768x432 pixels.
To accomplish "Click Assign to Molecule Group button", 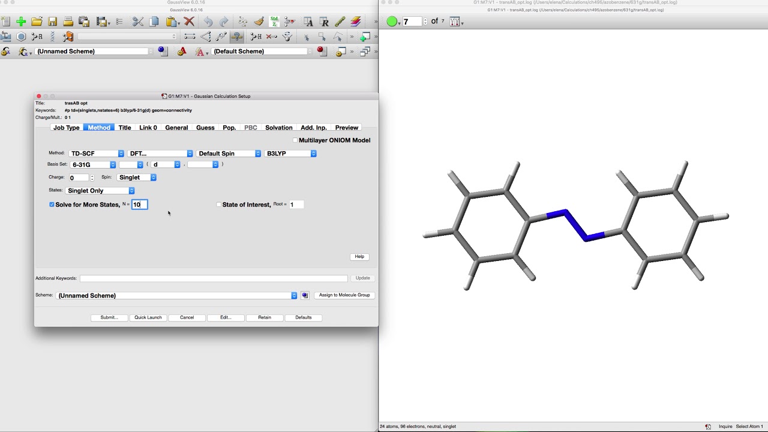I will tap(344, 295).
